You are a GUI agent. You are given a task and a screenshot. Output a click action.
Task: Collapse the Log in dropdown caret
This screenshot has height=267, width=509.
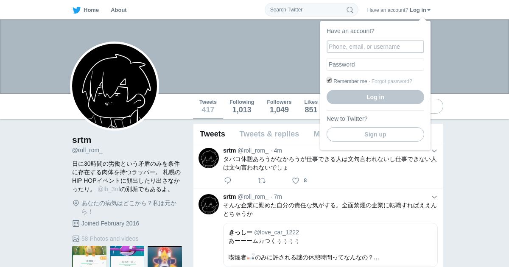pyautogui.click(x=429, y=10)
